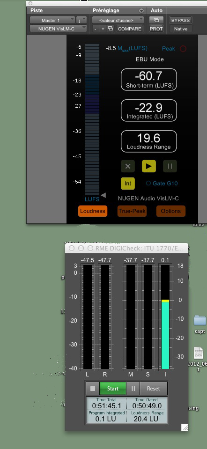Toggle the BYPASS button on the plugin

tap(180, 20)
